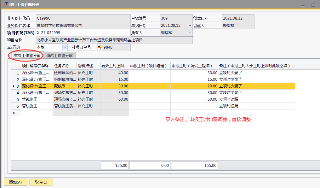The image size is (320, 188).
Task: Expand the 创建人 dropdown
Action: coord(252,26)
